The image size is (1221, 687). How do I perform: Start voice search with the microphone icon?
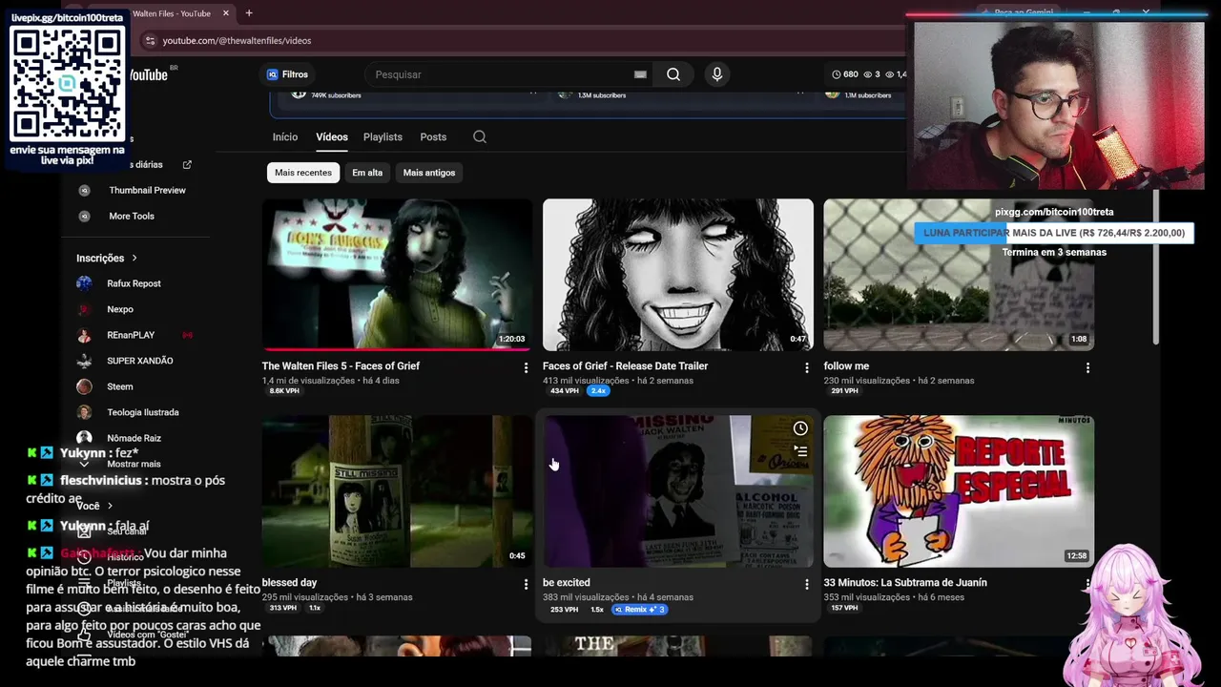(717, 74)
